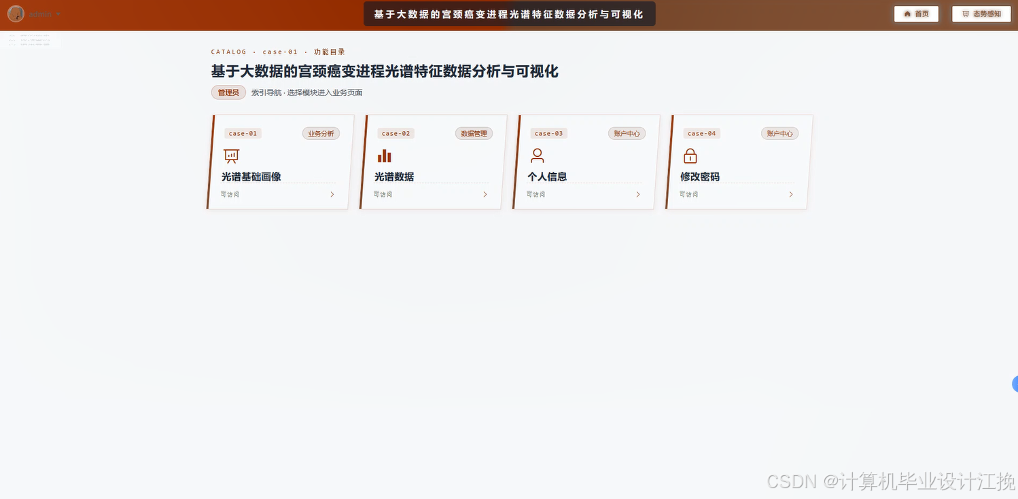Open 态势感知 dashboard button

click(x=981, y=14)
